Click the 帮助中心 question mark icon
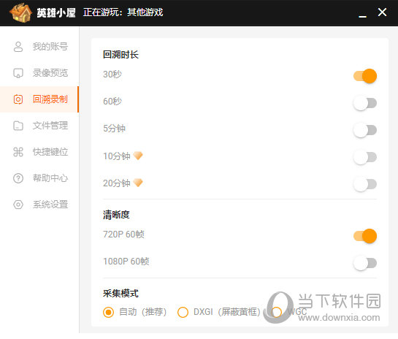Screen dimensions: 398x339 [x=18, y=178]
